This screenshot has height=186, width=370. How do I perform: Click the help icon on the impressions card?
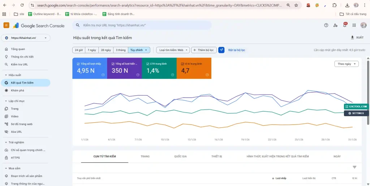(x=138, y=75)
